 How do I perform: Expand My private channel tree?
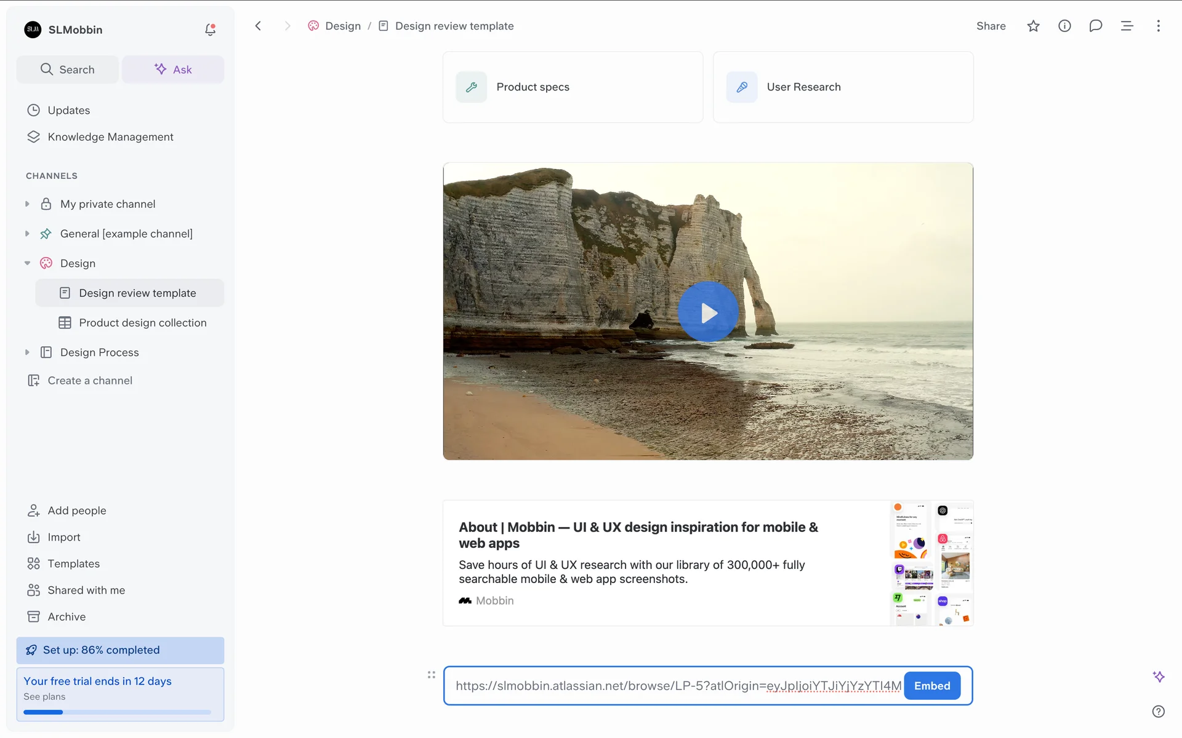tap(27, 204)
